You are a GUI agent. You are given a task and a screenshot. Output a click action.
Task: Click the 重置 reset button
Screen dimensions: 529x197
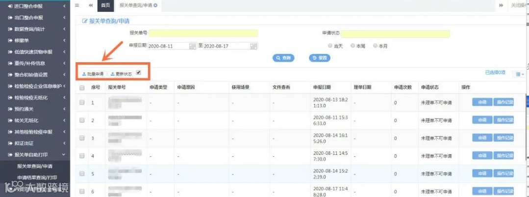[x=320, y=58]
